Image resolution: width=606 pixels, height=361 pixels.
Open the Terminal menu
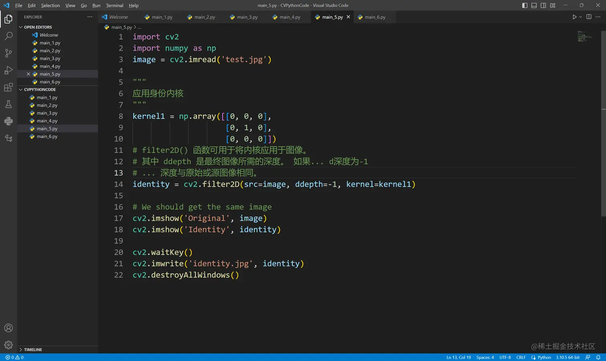click(x=115, y=5)
